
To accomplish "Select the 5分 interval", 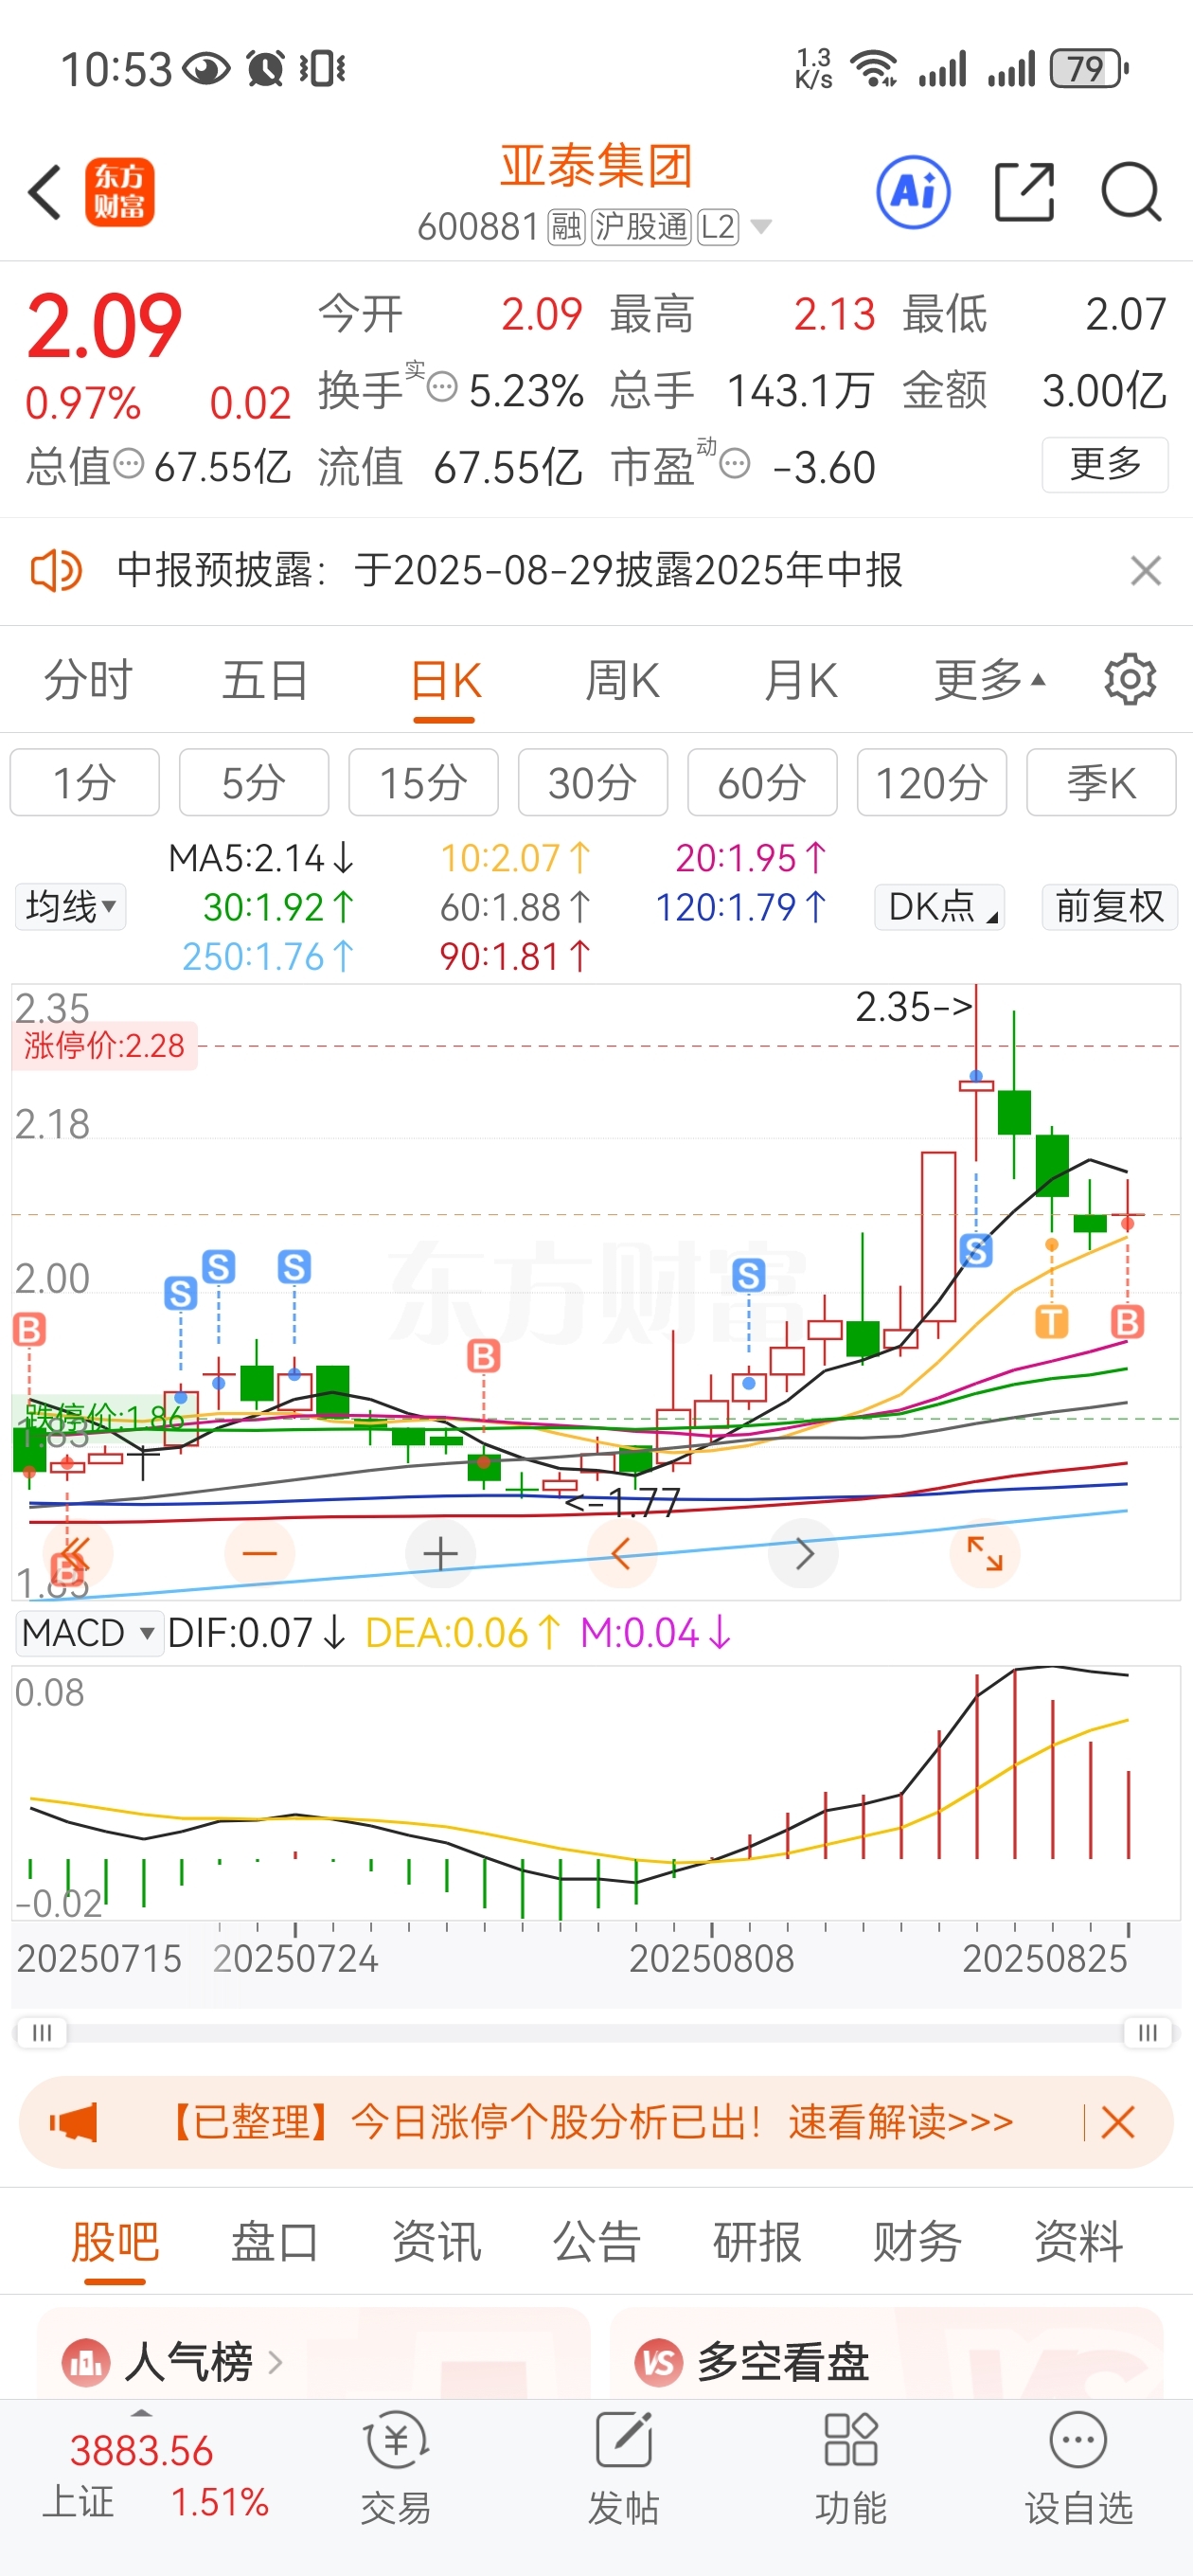I will pos(254,782).
